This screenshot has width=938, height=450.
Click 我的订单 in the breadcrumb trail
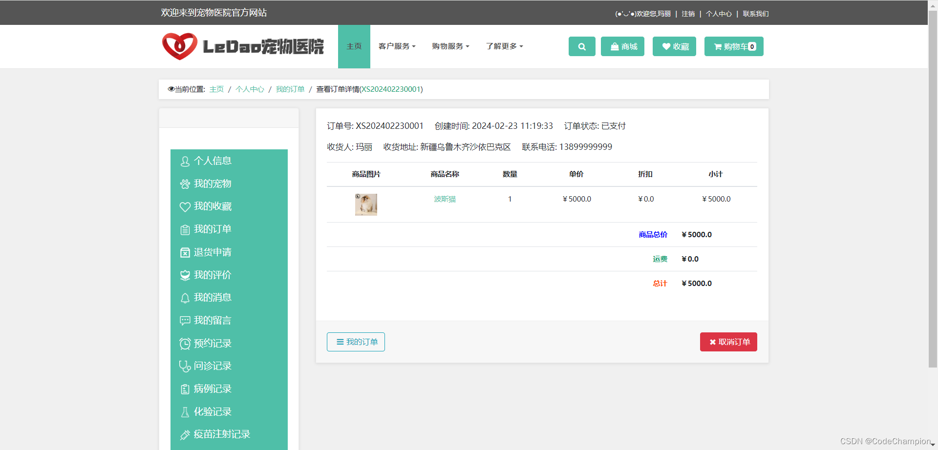click(290, 89)
